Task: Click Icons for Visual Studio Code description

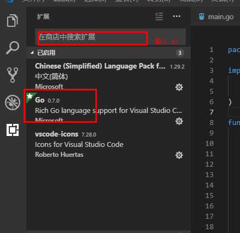Action: pos(79,145)
